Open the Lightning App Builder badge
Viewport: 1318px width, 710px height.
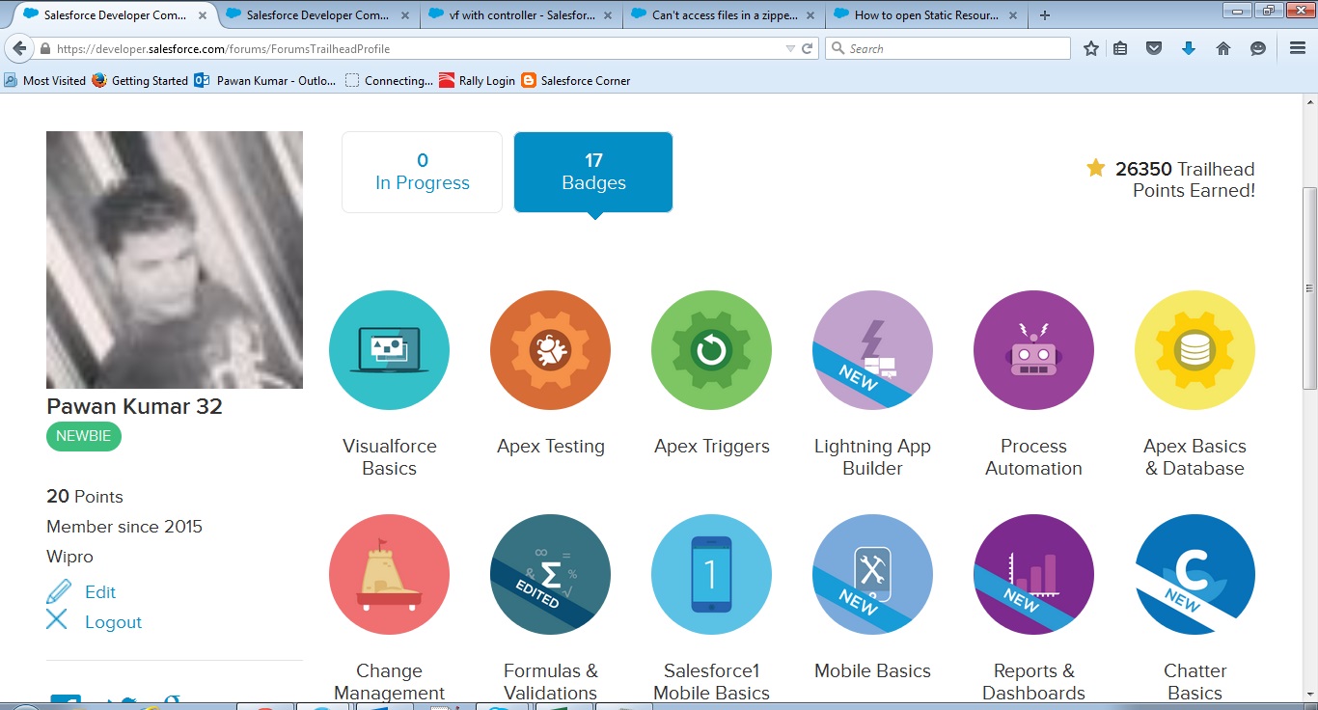(x=872, y=350)
